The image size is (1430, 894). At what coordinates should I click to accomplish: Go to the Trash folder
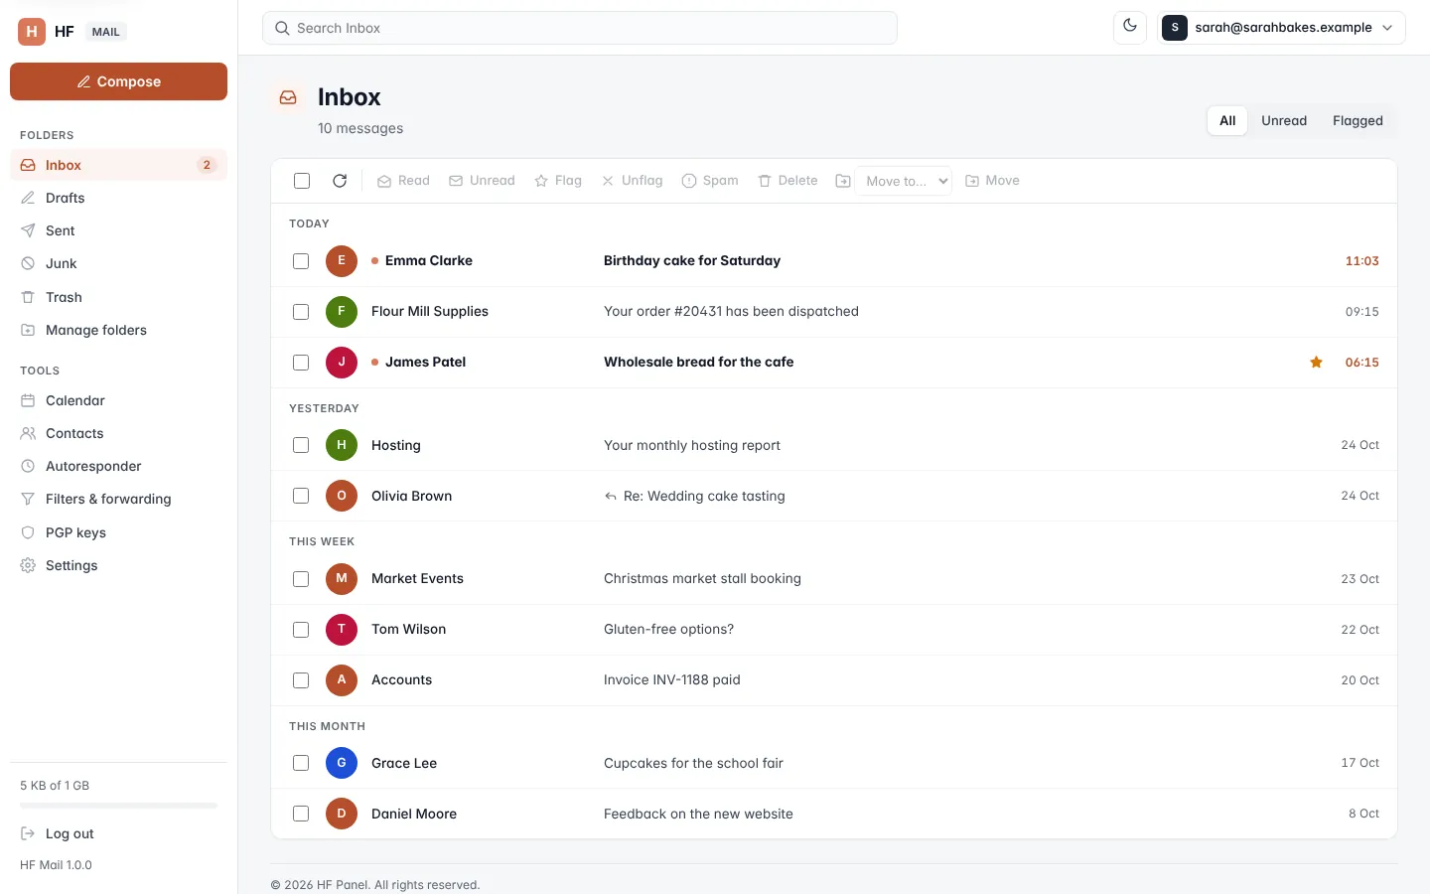118,297
